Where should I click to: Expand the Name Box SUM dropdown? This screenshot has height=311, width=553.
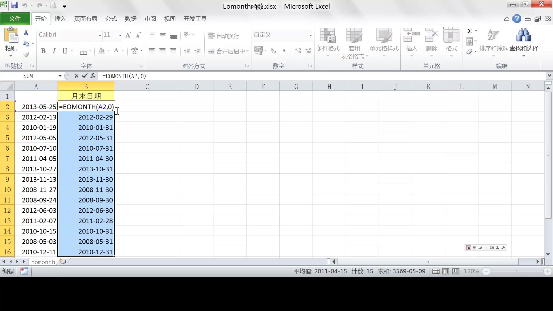pyautogui.click(x=60, y=76)
